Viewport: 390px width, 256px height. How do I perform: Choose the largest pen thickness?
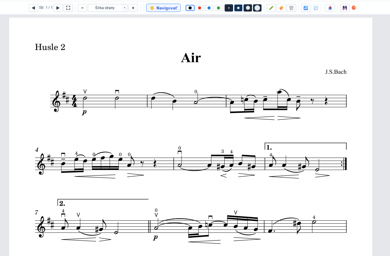pyautogui.click(x=257, y=8)
